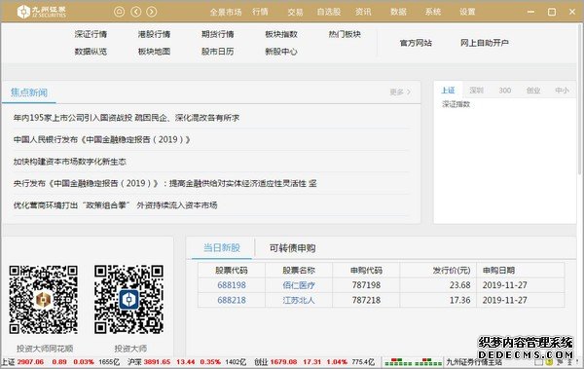Click subscription code 787218
Image resolution: width=584 pixels, height=369 pixels.
click(x=366, y=300)
